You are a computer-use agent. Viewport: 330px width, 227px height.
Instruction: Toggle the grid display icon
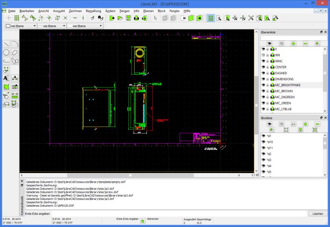[x=211, y=18]
